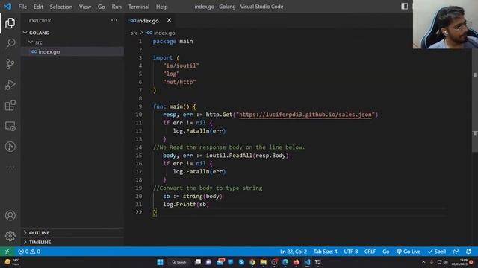478x268 pixels.
Task: Change language mode Go in status bar
Action: coord(386,252)
